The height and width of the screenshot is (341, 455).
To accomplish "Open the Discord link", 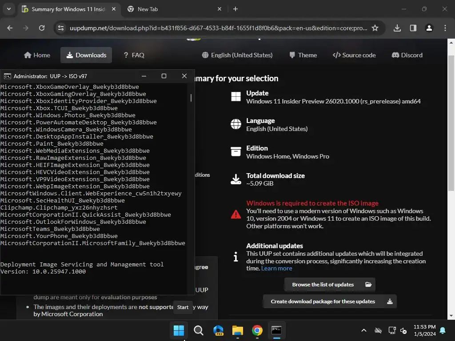I will coord(407,55).
